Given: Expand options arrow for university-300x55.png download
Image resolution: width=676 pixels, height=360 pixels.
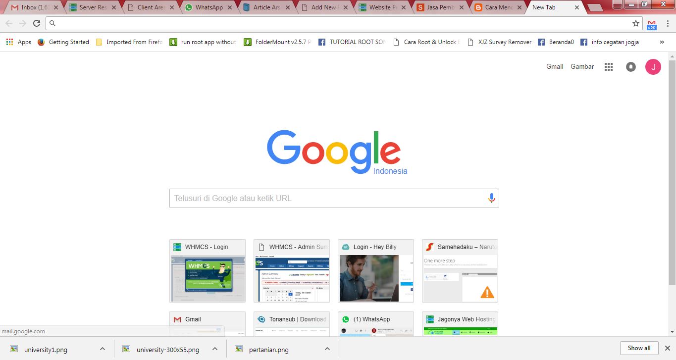Looking at the screenshot, I should (215, 349).
